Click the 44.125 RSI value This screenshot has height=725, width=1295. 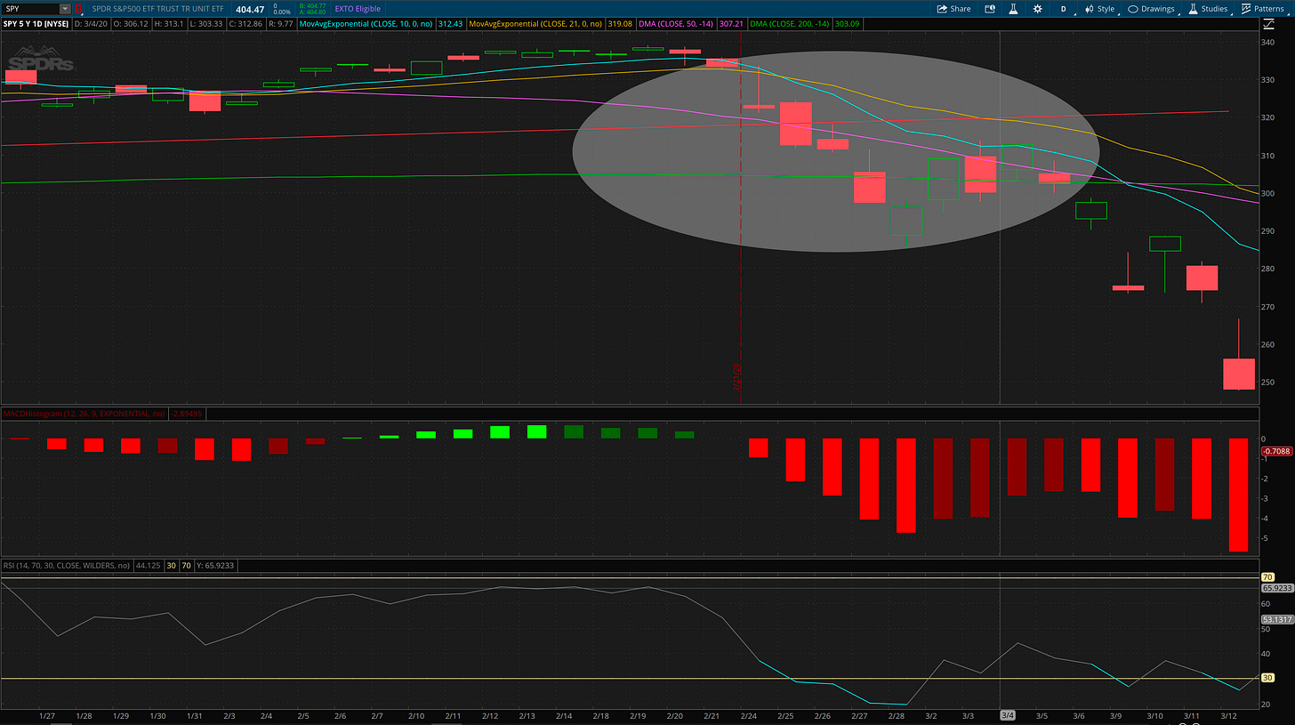pyautogui.click(x=148, y=565)
